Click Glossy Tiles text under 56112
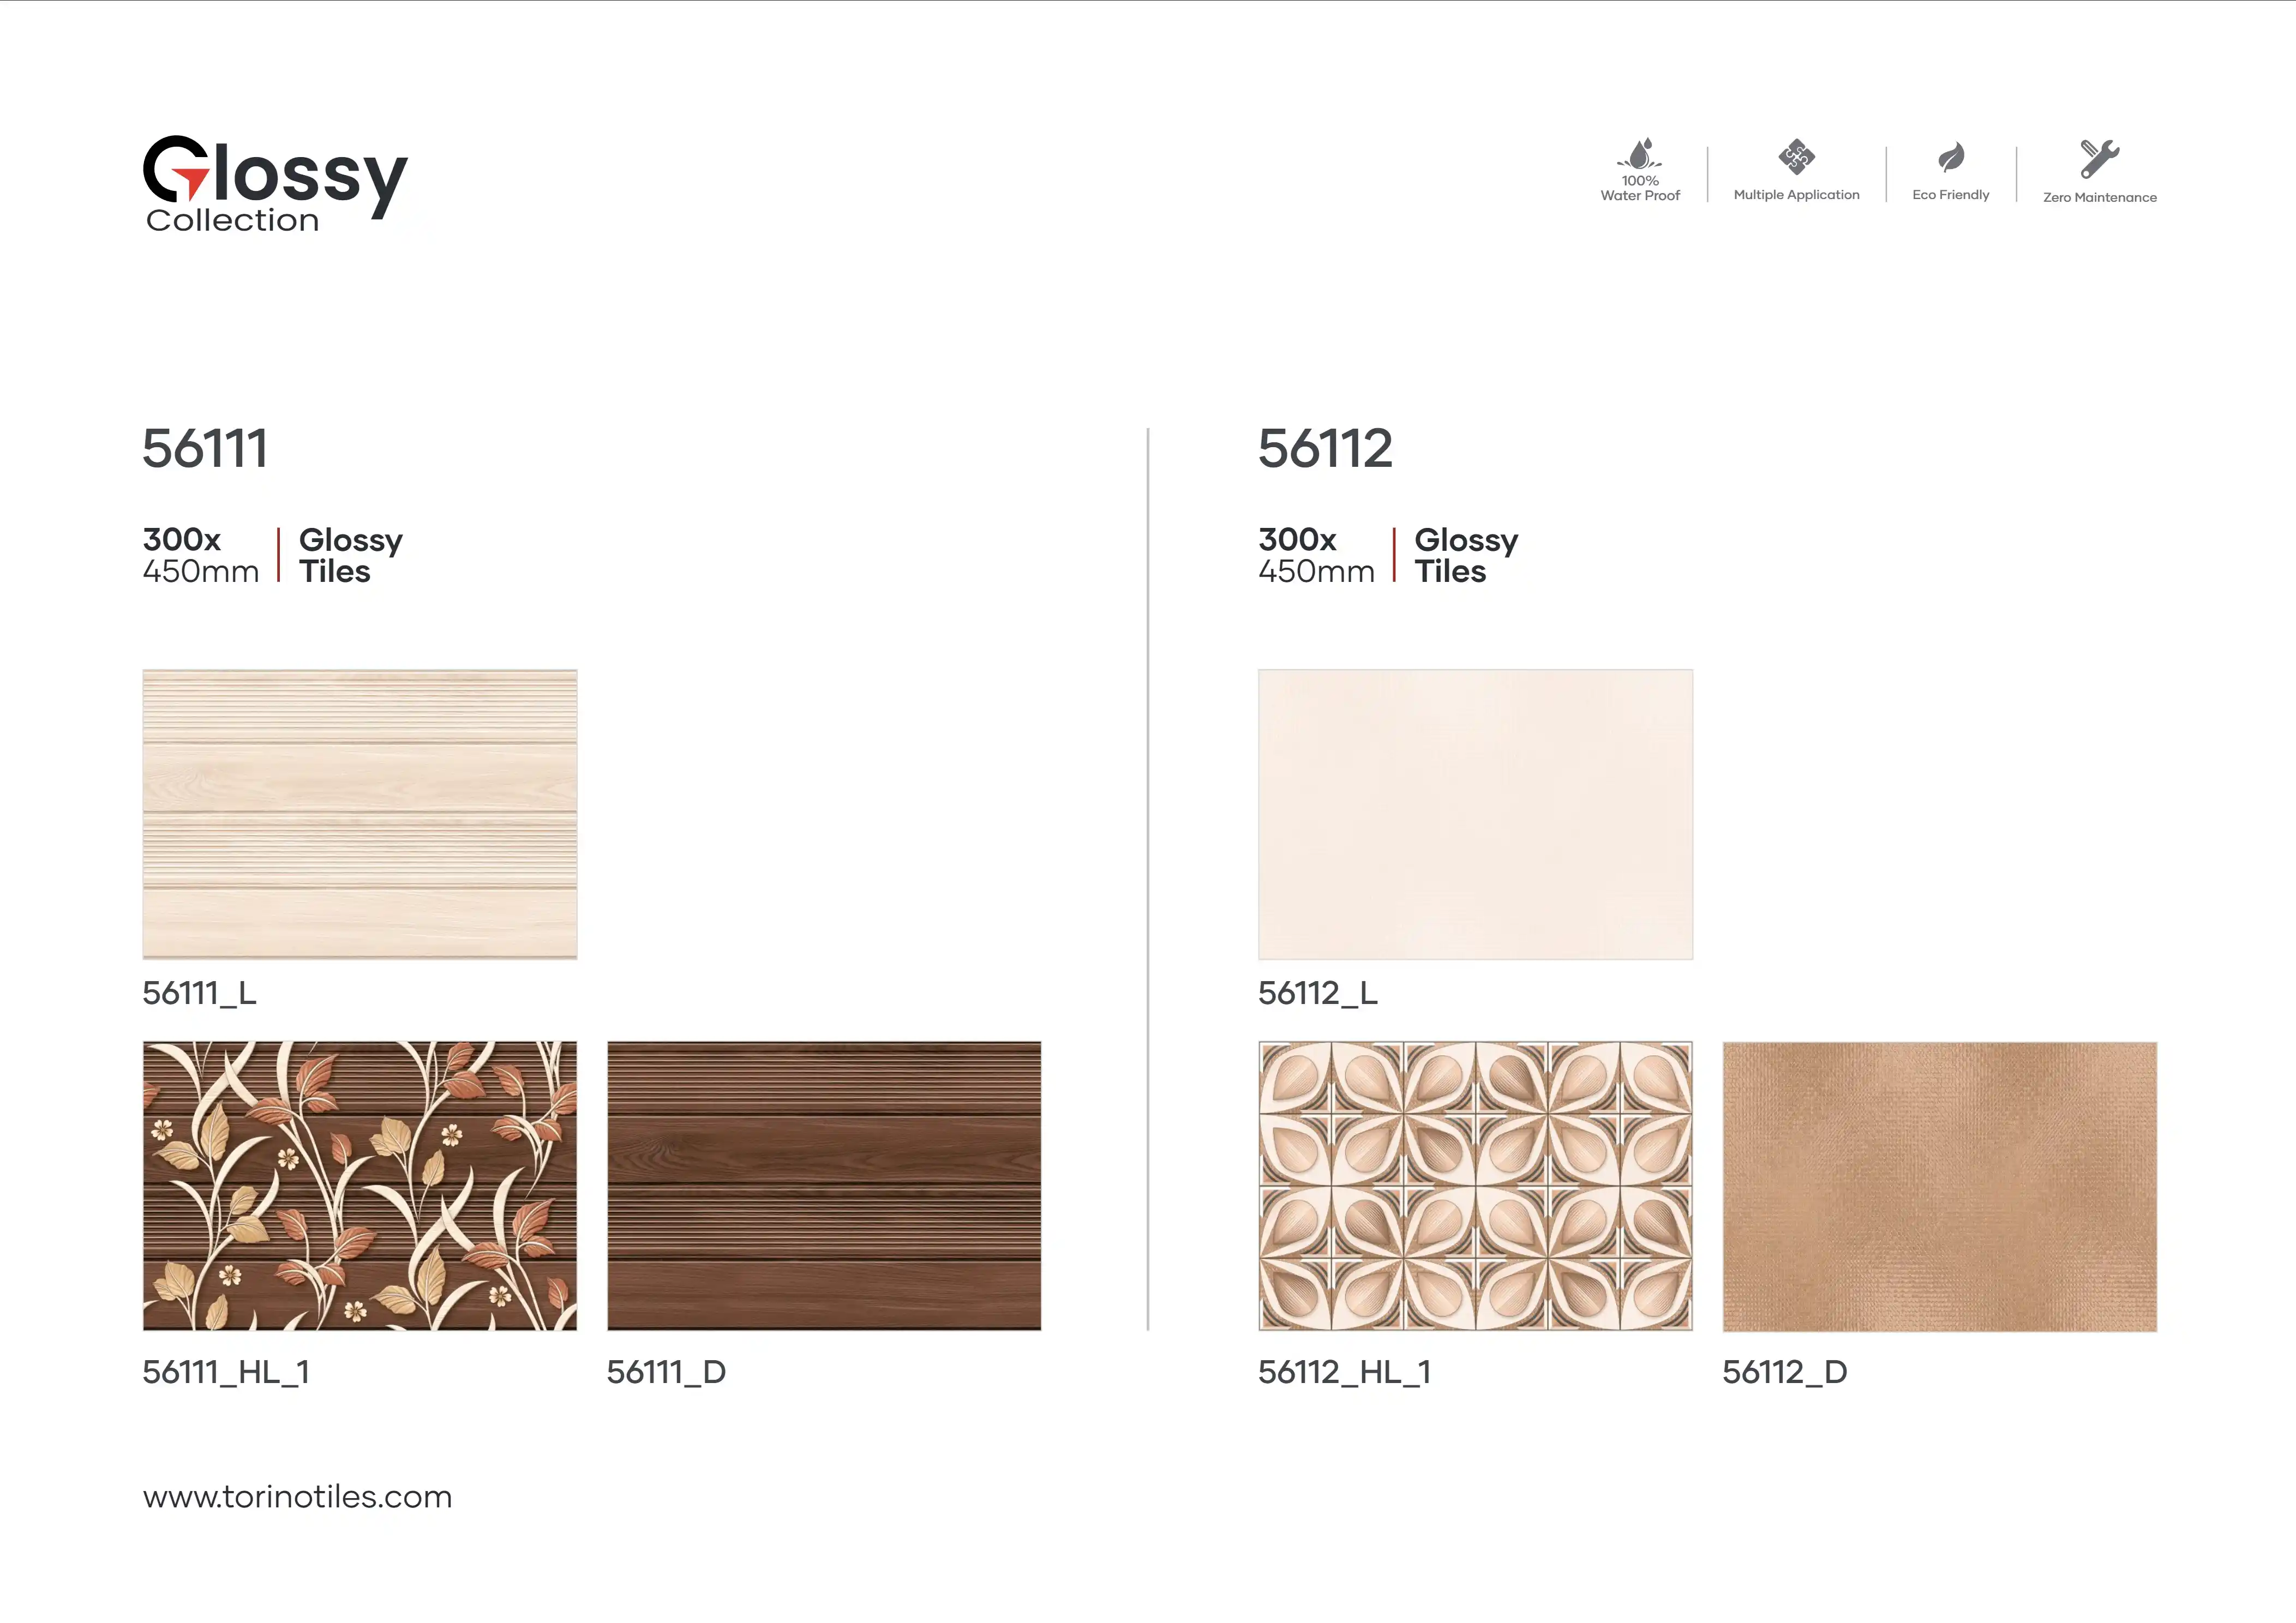 tap(1465, 556)
